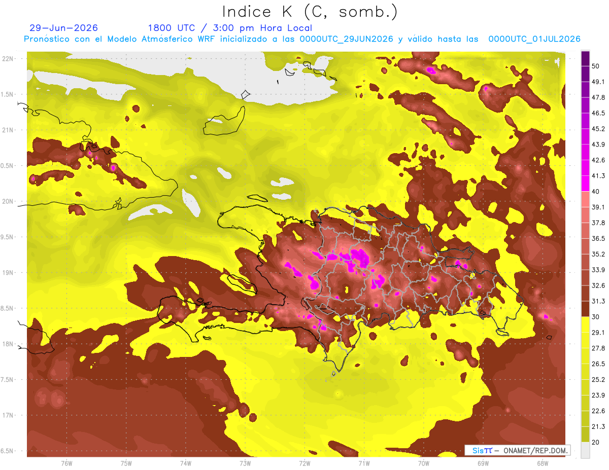Screen dimensions: 609x470
Task: Select the date text "29-Jun-2026"
Action: [x=63, y=28]
